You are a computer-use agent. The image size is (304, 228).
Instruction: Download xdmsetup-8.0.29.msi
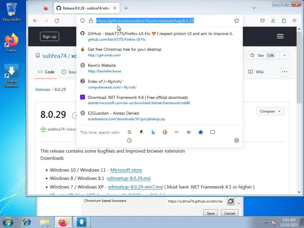point(129,178)
